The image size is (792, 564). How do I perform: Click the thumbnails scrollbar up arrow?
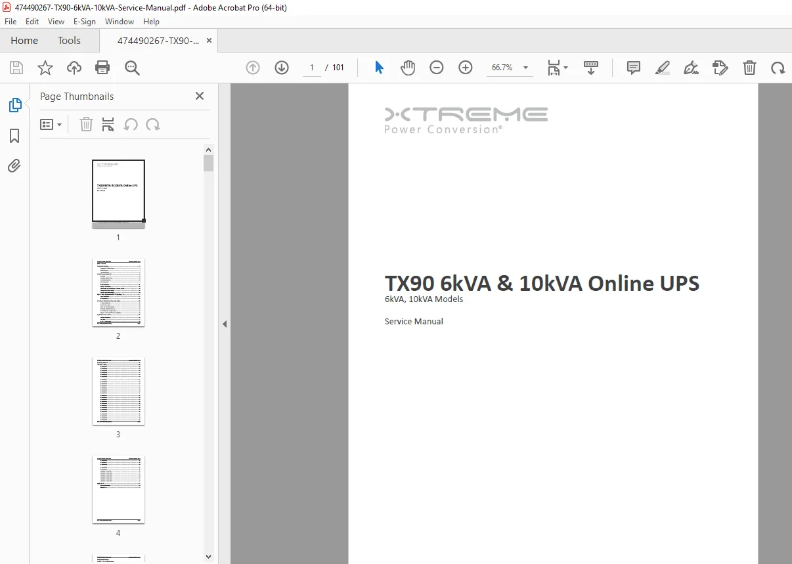(209, 149)
